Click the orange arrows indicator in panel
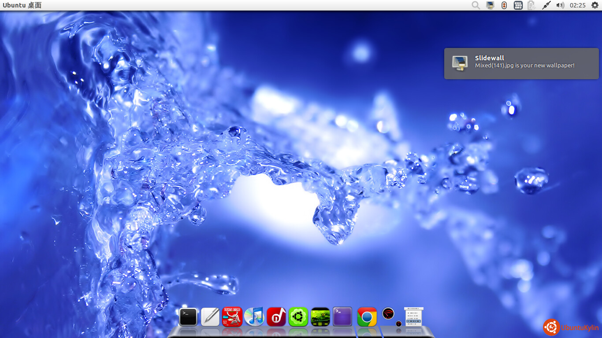This screenshot has width=602, height=338. (504, 5)
